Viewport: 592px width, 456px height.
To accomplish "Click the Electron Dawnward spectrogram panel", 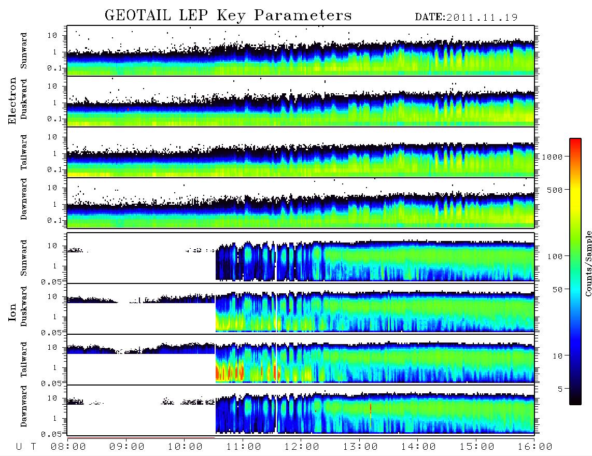I will [x=301, y=203].
